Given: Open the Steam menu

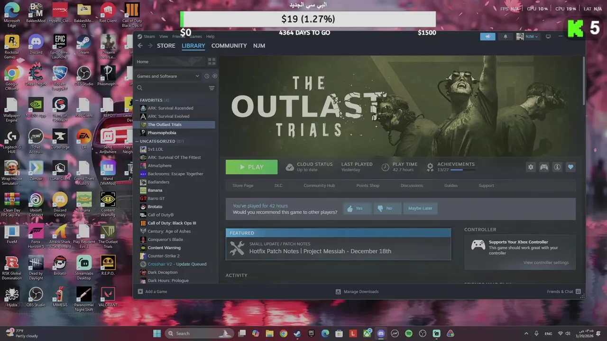Looking at the screenshot, I should (x=149, y=36).
